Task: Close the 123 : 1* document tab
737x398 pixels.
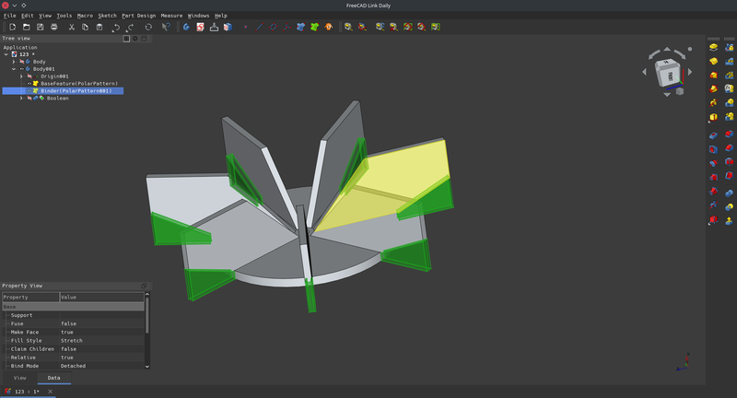Action: coord(51,392)
